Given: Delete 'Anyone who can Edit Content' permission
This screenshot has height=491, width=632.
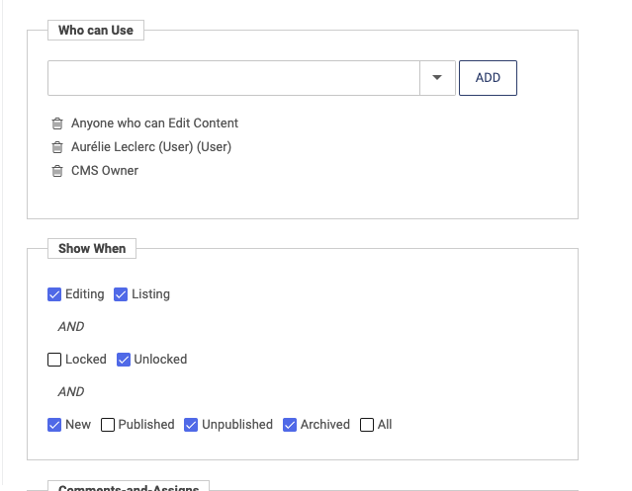Looking at the screenshot, I should click(57, 123).
